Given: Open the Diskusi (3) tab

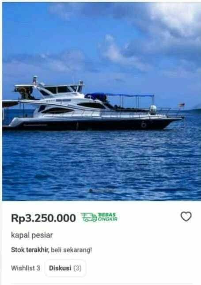Looking at the screenshot, I should (x=65, y=268).
